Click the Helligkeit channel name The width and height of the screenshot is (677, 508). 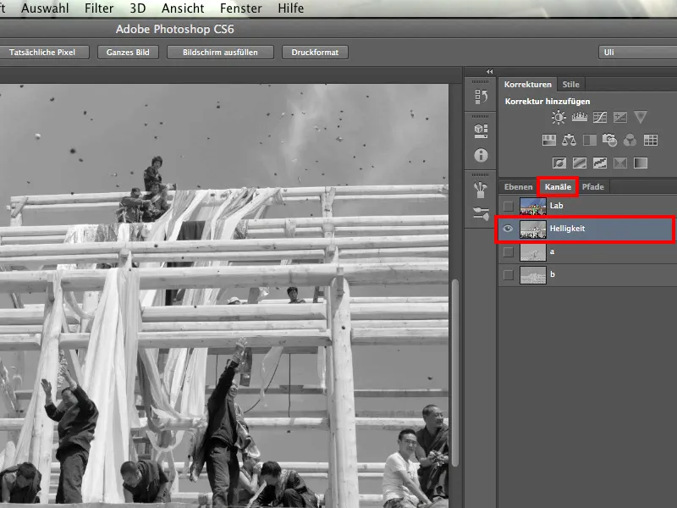point(567,229)
